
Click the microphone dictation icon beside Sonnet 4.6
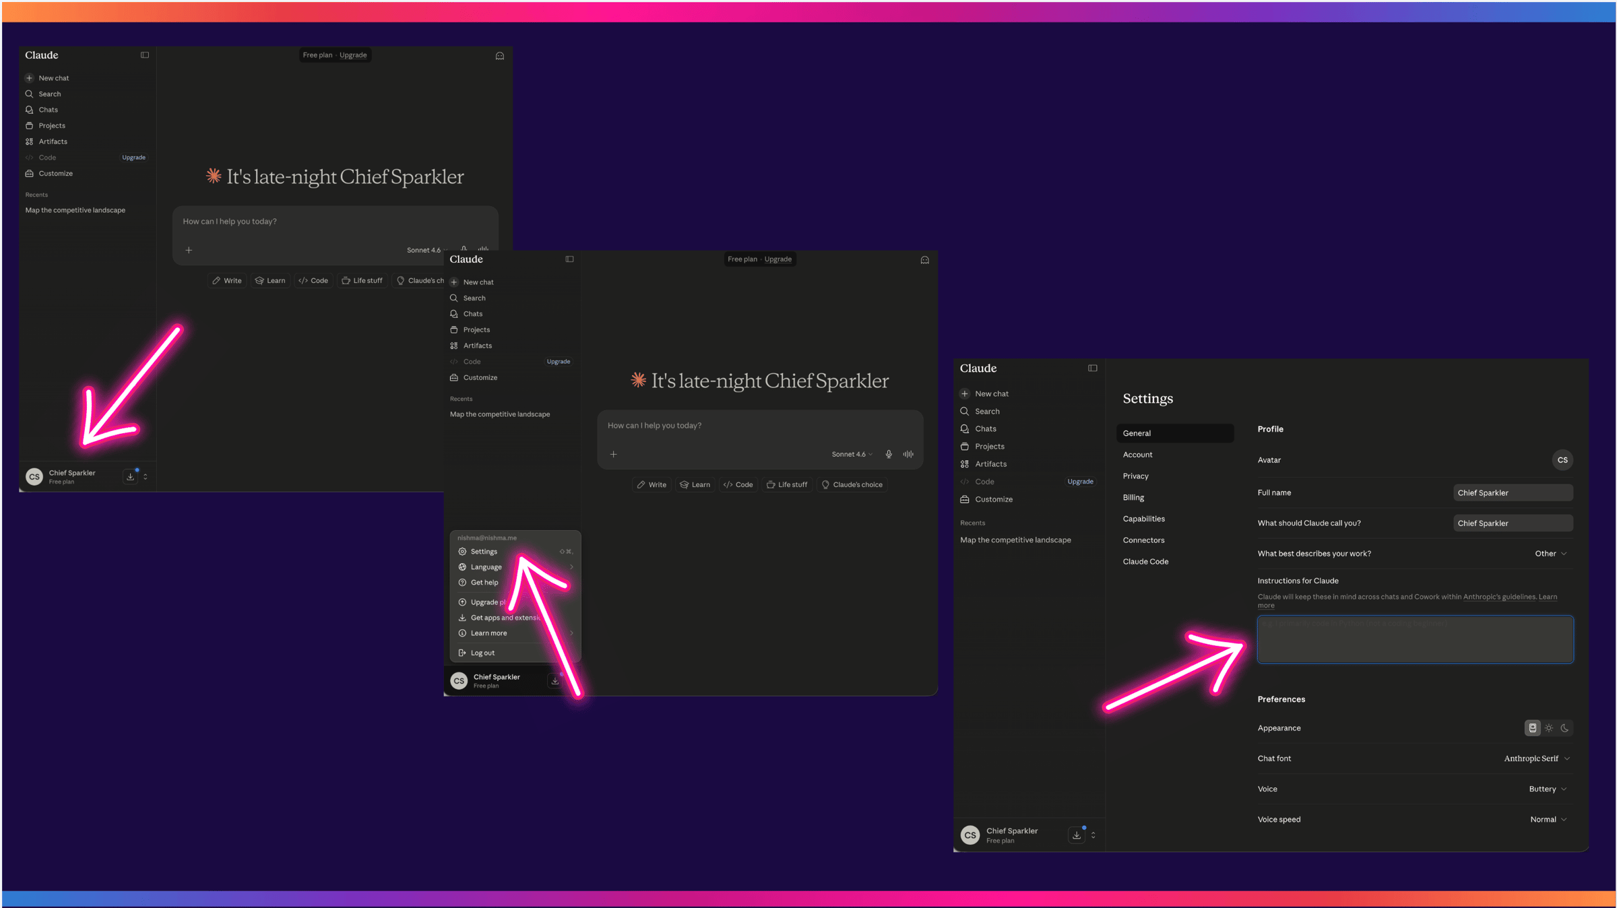pyautogui.click(x=889, y=454)
